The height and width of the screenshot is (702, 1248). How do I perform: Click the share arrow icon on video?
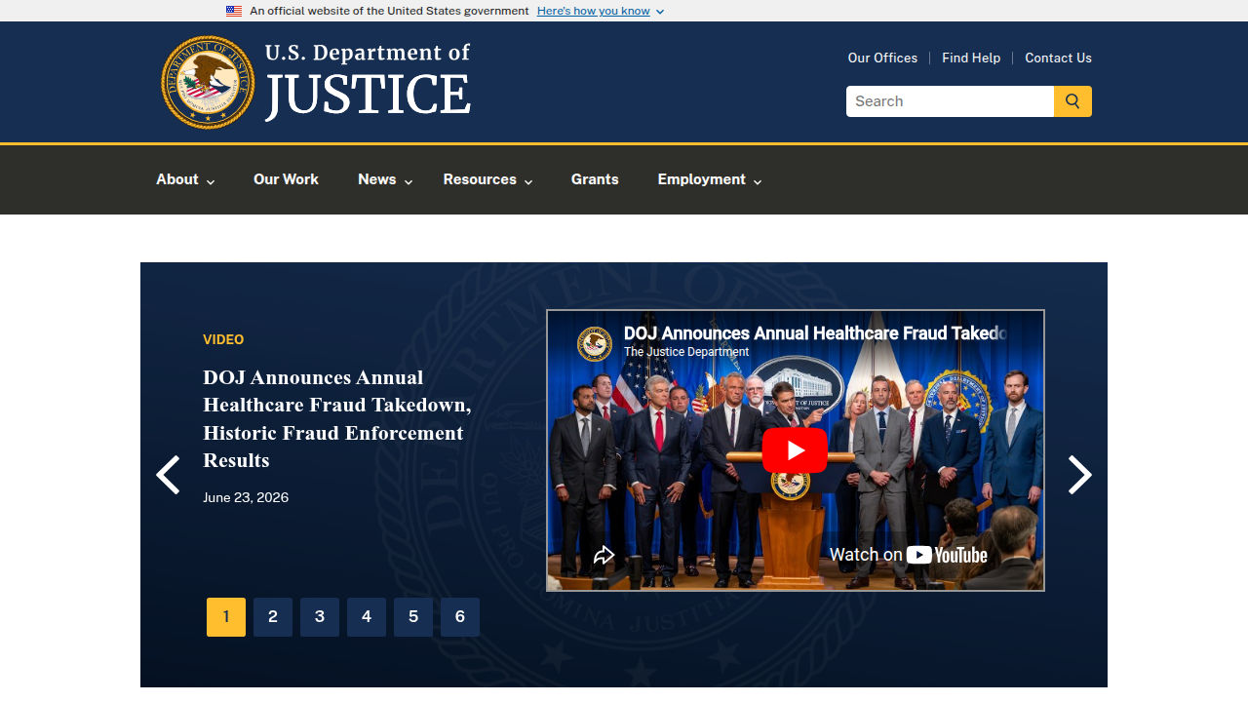pos(604,555)
